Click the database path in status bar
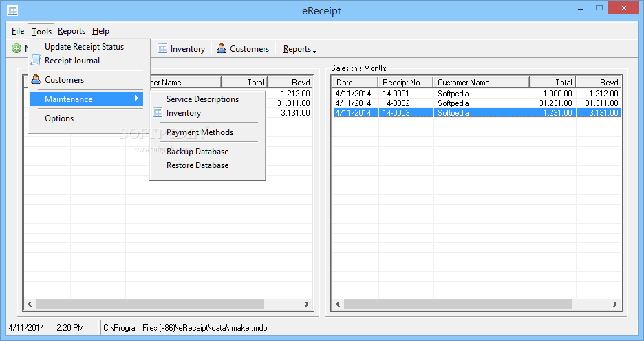Viewport: 644px width, 341px height. pyautogui.click(x=185, y=328)
